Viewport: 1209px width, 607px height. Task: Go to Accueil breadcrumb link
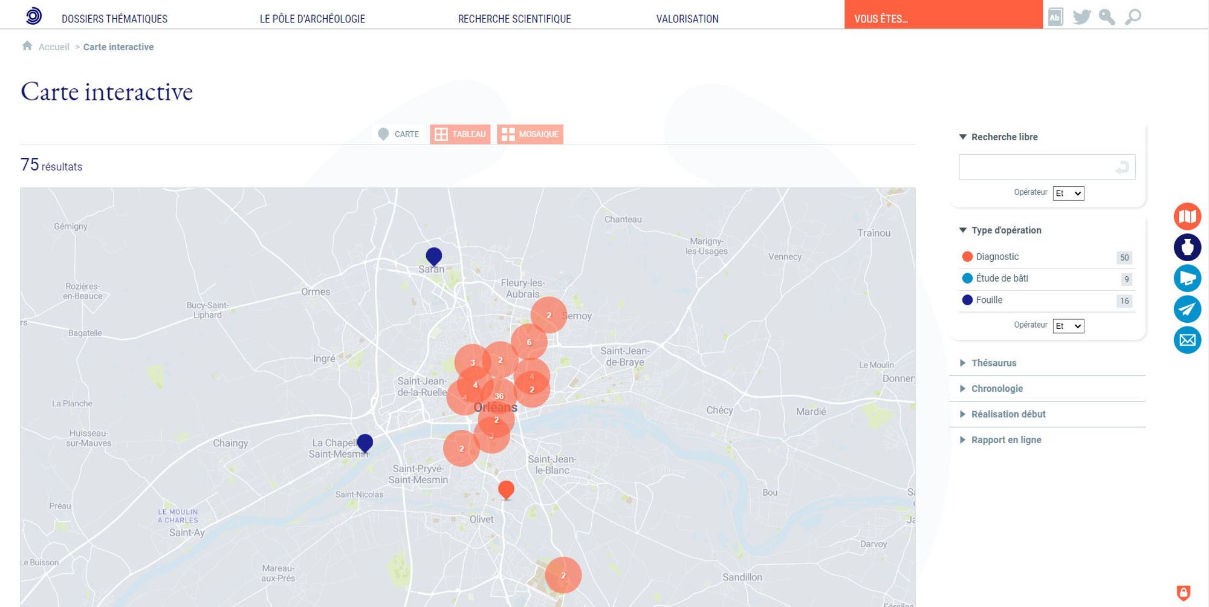(x=54, y=47)
